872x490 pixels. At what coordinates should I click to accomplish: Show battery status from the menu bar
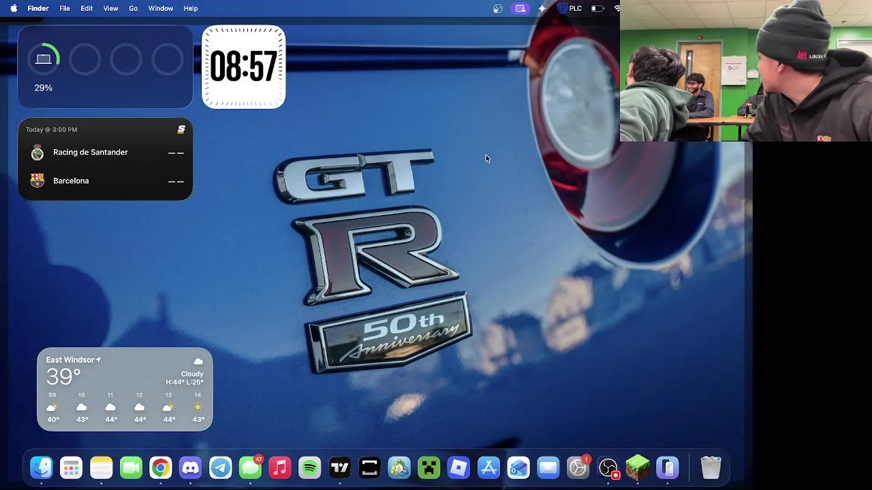pos(597,8)
